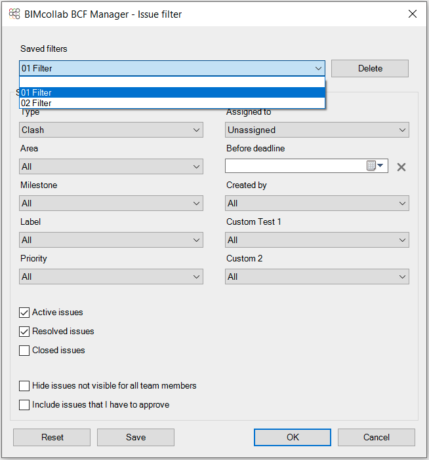Screen dimensions: 429x460
Task: Save the current filter settings
Action: pyautogui.click(x=136, y=437)
